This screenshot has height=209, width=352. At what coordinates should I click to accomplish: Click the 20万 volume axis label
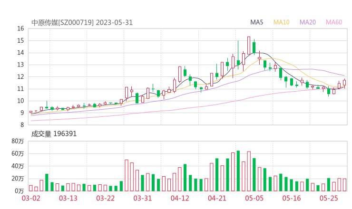pos(18,179)
